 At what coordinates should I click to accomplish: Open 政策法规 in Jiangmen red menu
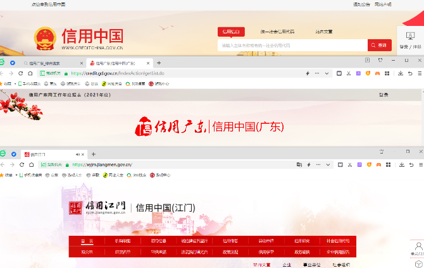tap(230, 252)
